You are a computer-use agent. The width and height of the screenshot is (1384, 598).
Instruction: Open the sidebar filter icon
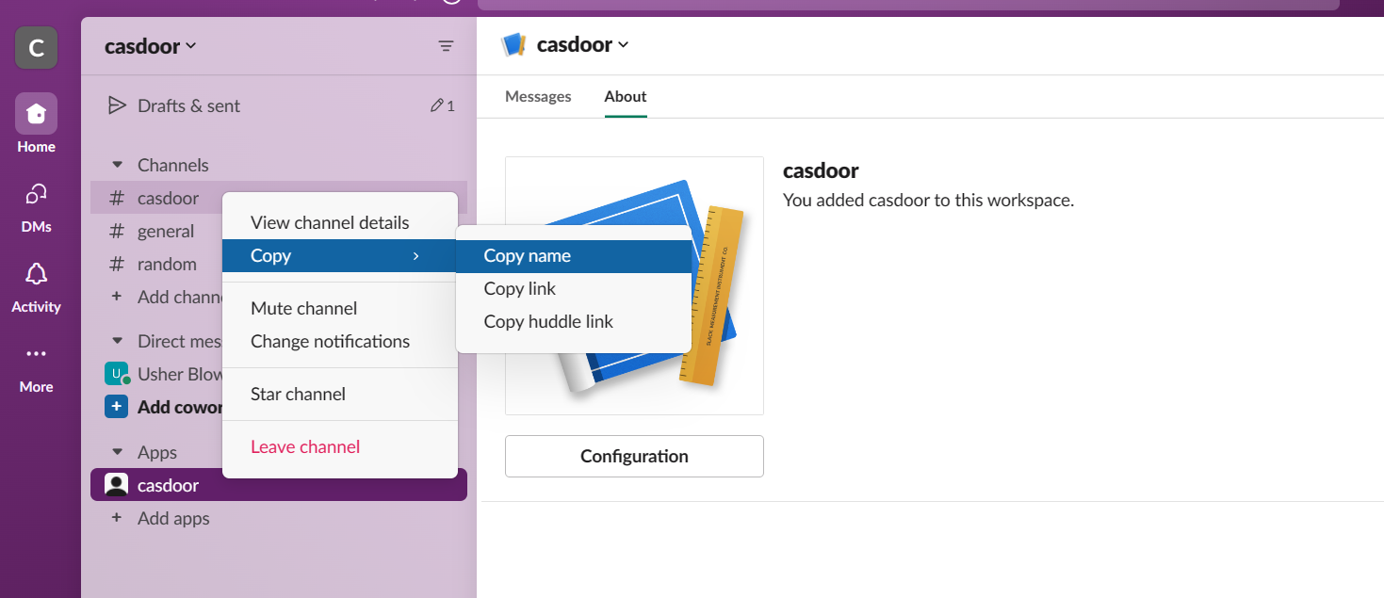click(446, 45)
